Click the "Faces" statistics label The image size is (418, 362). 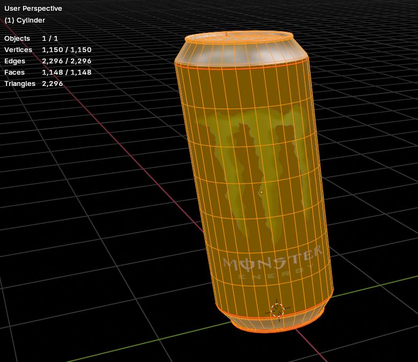point(14,73)
